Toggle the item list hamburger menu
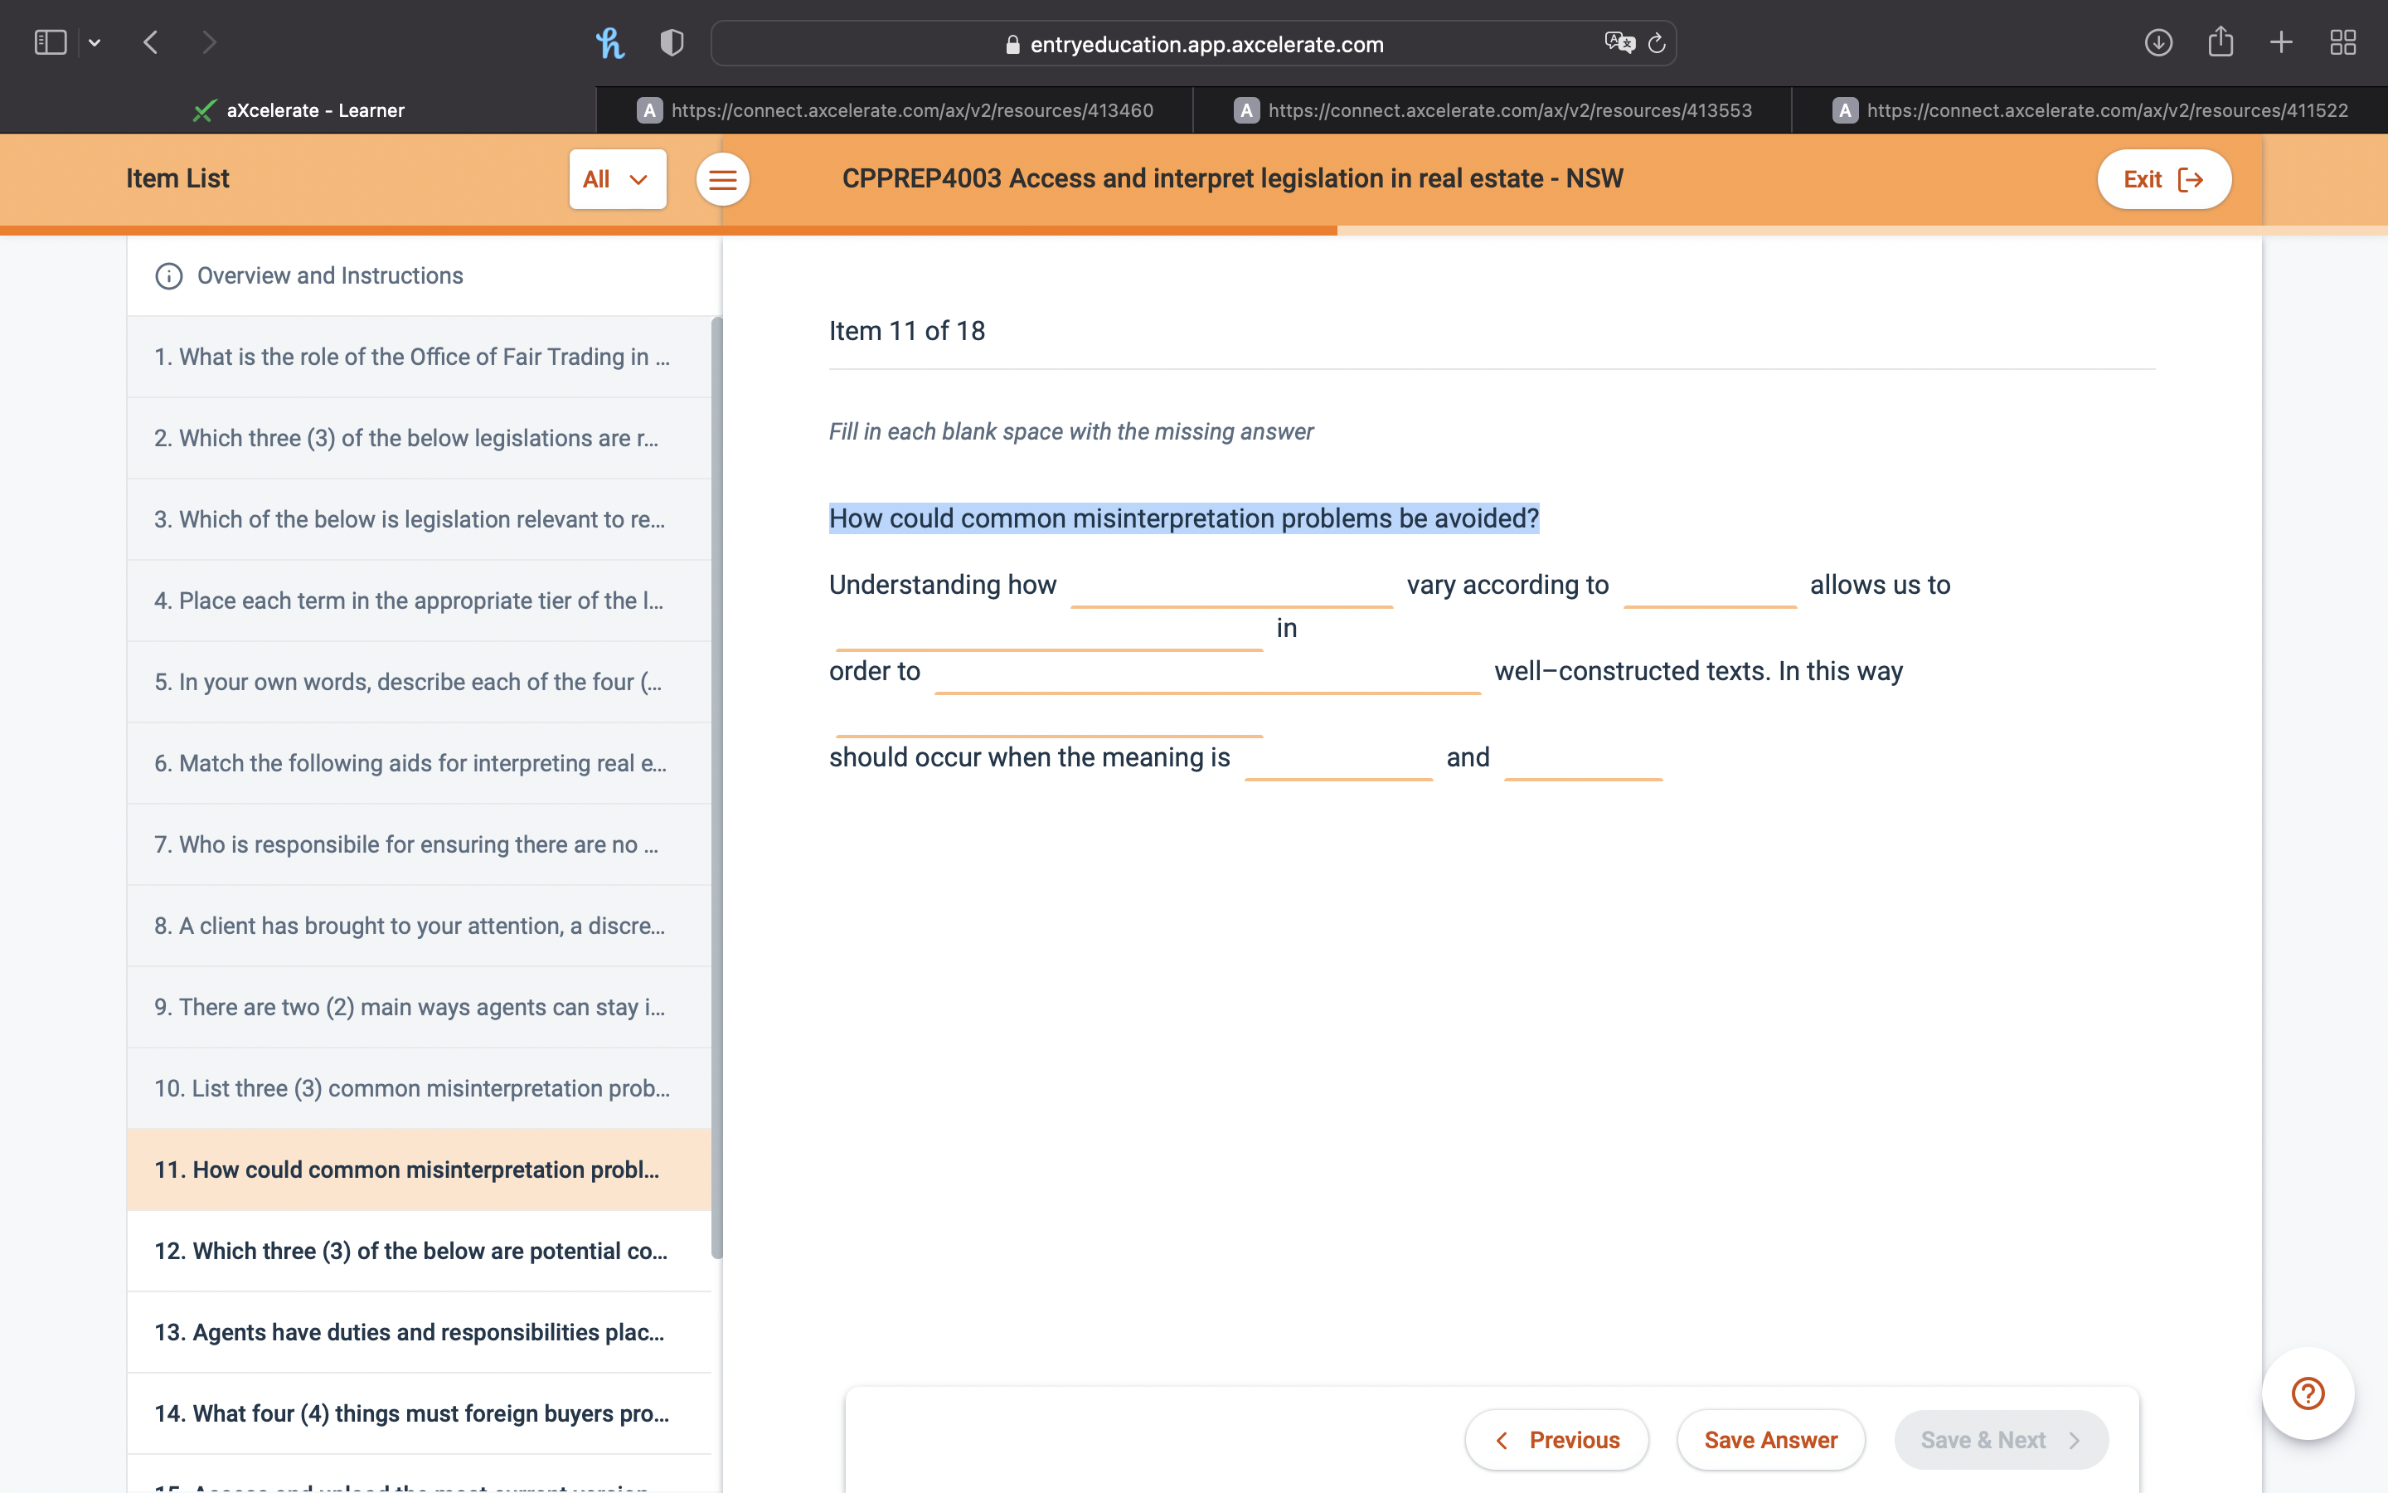Image resolution: width=2388 pixels, height=1493 pixels. (722, 180)
